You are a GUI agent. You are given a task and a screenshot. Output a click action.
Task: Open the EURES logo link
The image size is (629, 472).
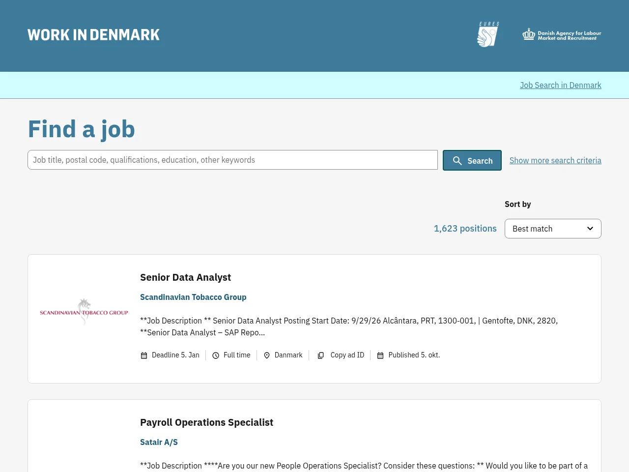click(488, 34)
